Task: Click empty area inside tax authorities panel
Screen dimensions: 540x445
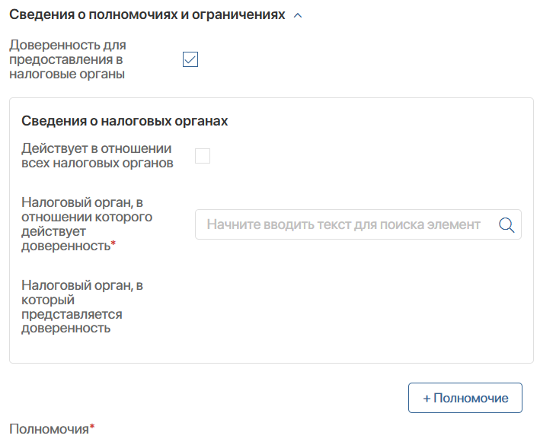Action: click(x=343, y=312)
